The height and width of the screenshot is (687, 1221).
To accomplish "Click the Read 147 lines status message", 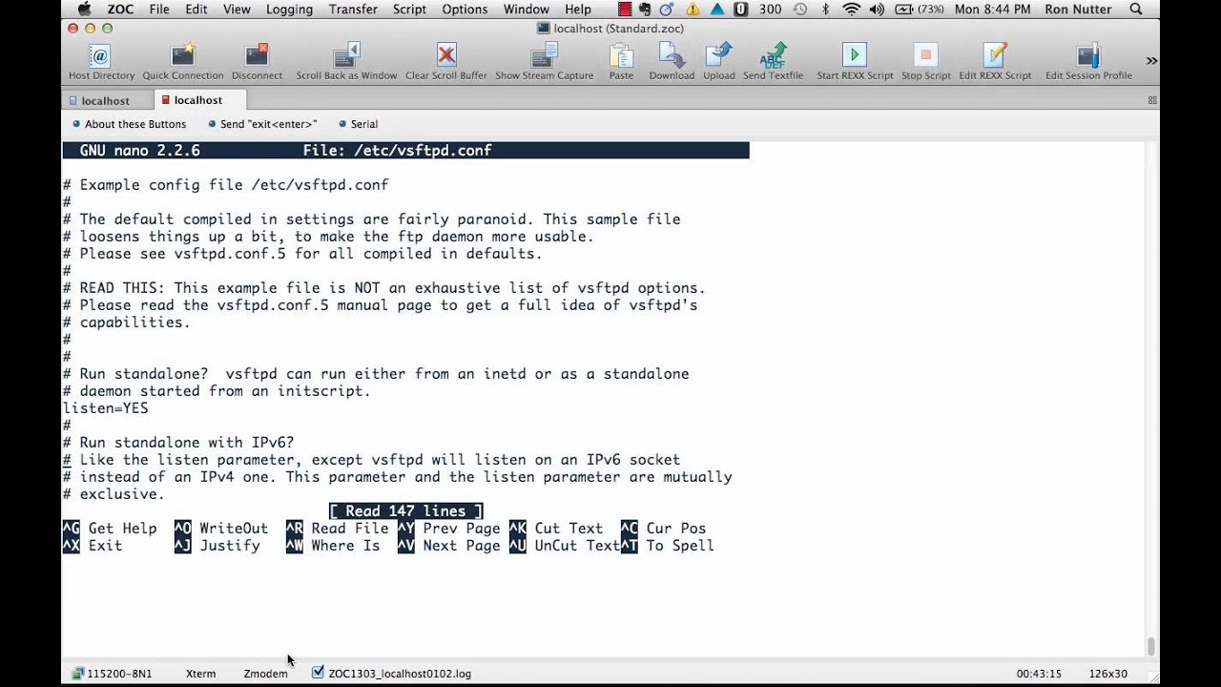I will tap(405, 511).
